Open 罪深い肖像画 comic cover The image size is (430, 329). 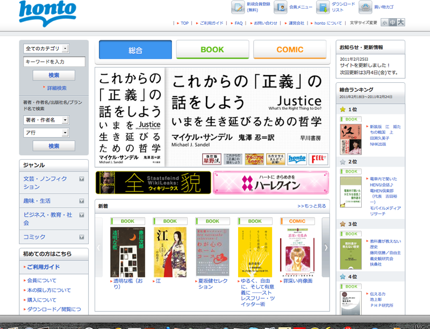pos(297,252)
